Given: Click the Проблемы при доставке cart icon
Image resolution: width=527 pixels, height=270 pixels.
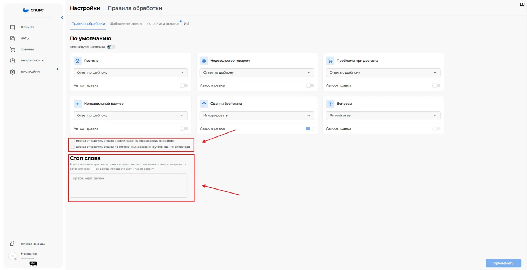Looking at the screenshot, I should point(330,61).
